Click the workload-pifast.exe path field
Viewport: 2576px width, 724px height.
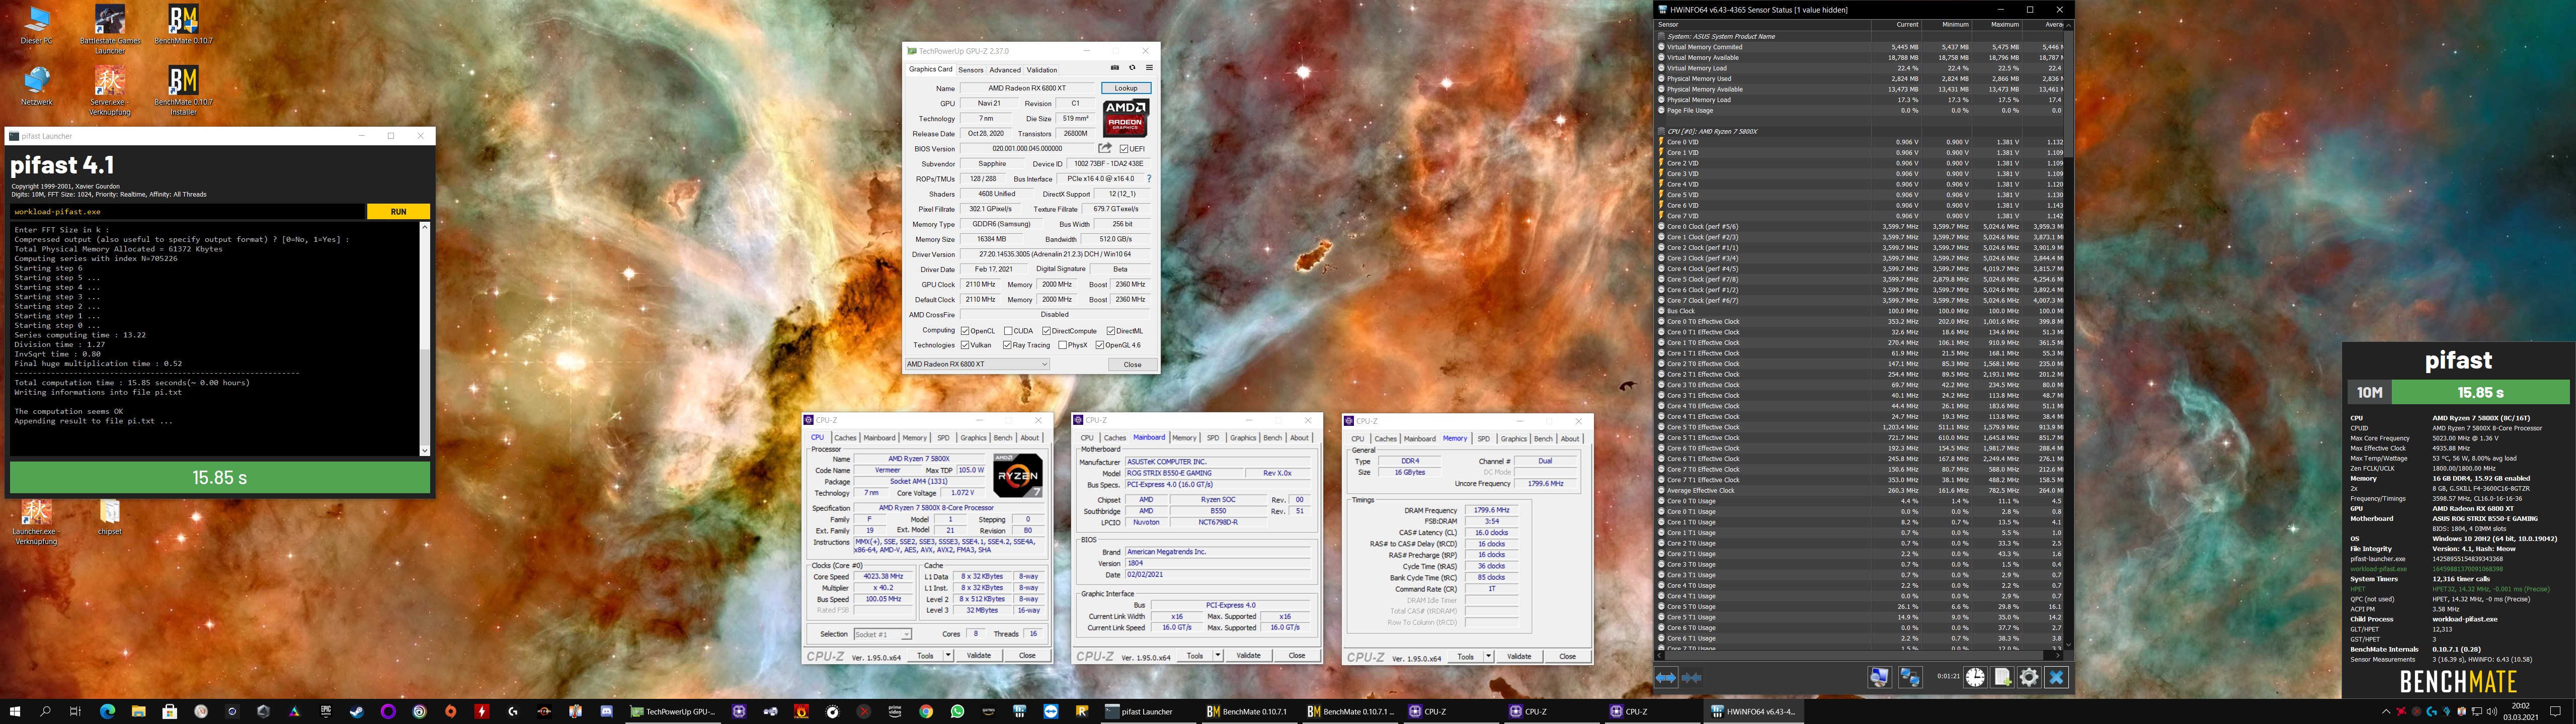(188, 212)
